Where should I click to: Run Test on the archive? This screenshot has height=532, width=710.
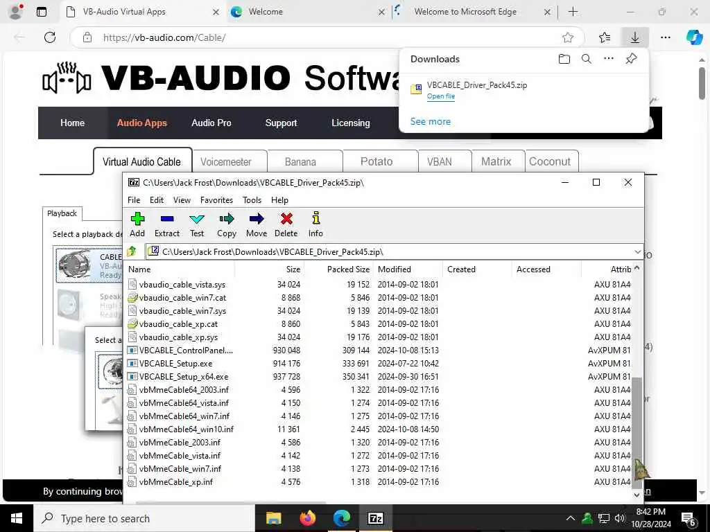(196, 224)
